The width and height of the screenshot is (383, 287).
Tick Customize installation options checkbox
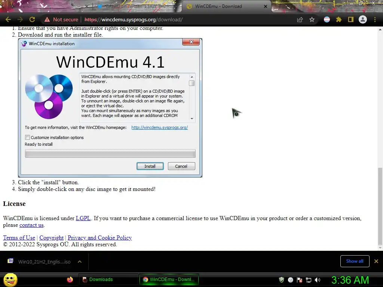tap(27, 138)
